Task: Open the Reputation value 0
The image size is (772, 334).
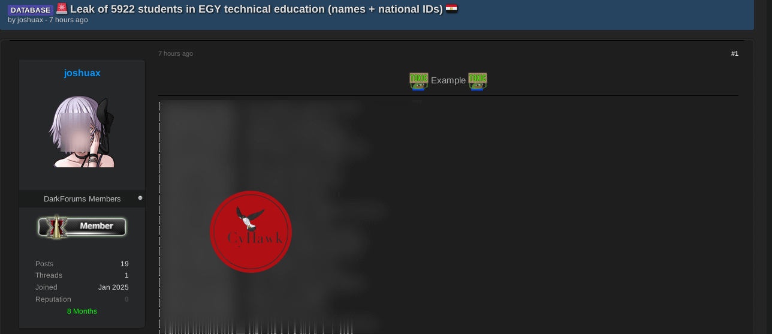Action: (126, 299)
